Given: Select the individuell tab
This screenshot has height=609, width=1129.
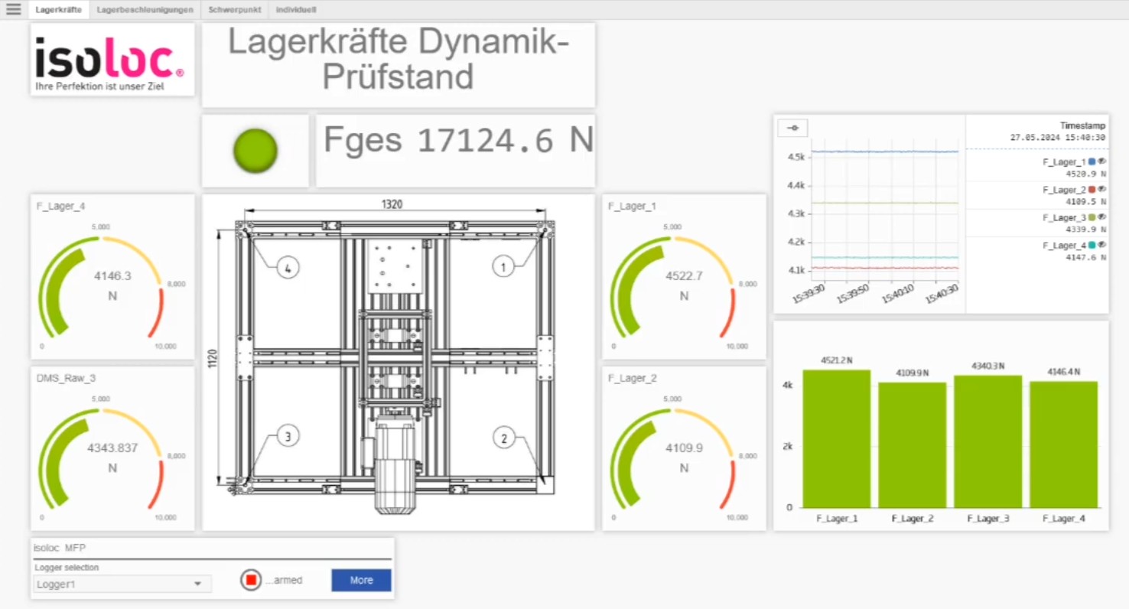Looking at the screenshot, I should (x=296, y=10).
